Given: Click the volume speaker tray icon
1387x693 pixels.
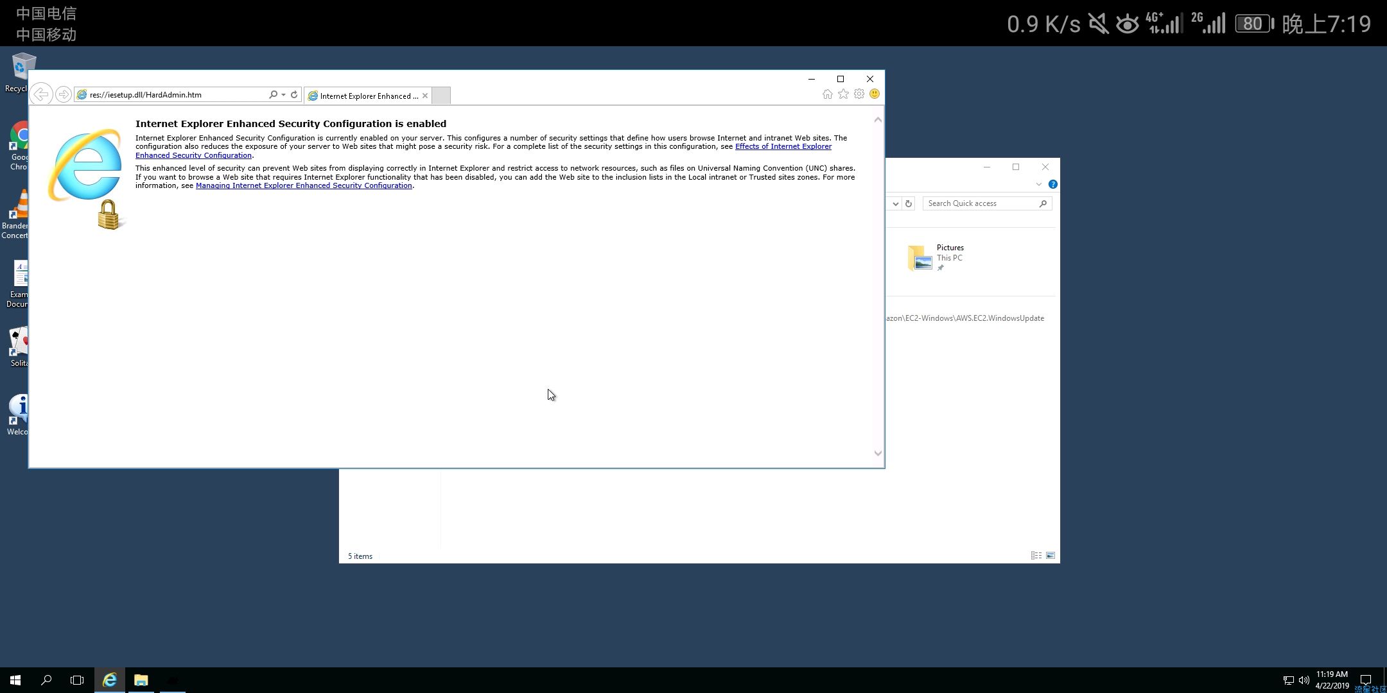Looking at the screenshot, I should pyautogui.click(x=1304, y=680).
